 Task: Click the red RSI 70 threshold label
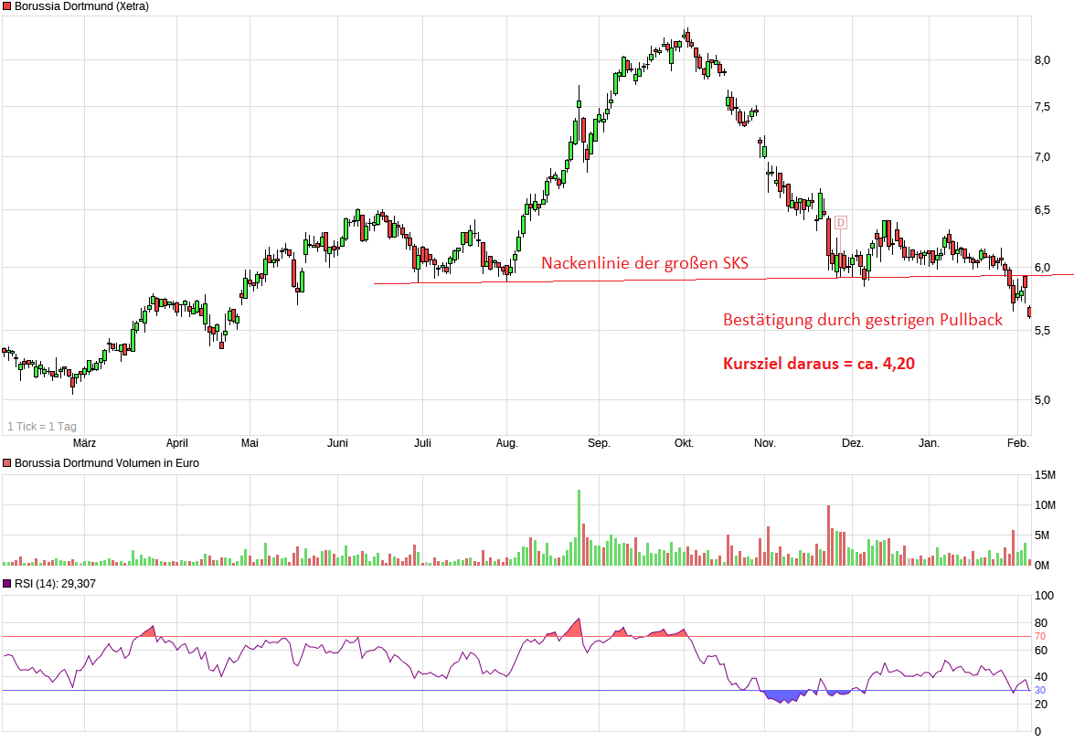[x=1040, y=637]
